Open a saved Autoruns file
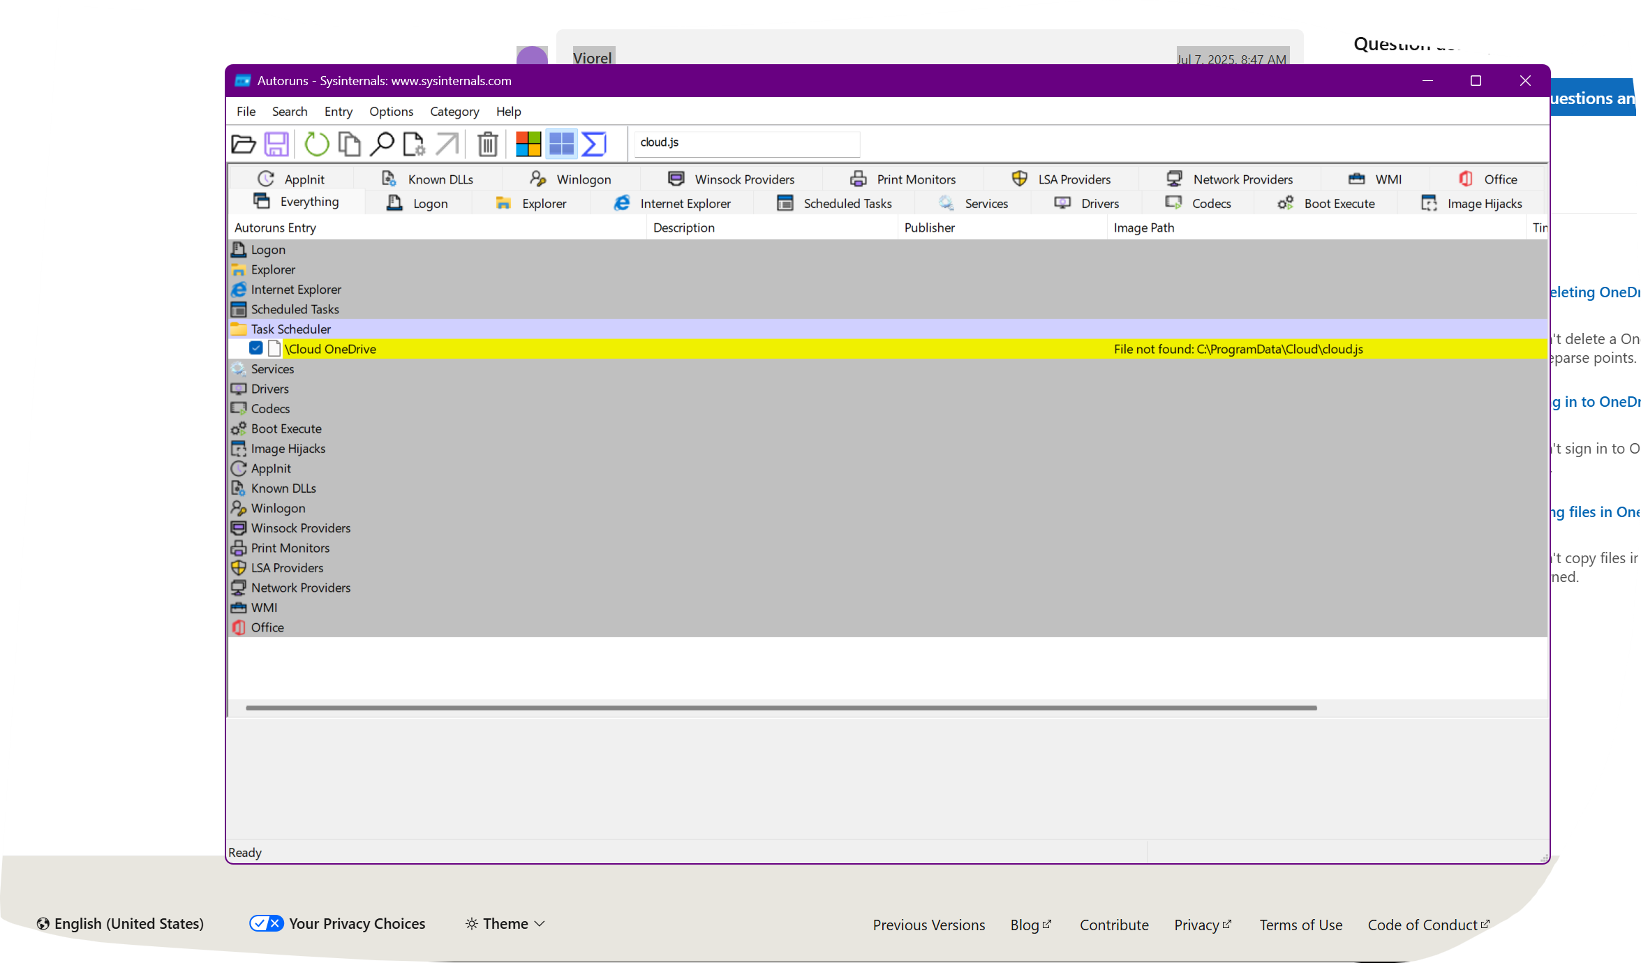The width and height of the screenshot is (1641, 963). point(243,144)
